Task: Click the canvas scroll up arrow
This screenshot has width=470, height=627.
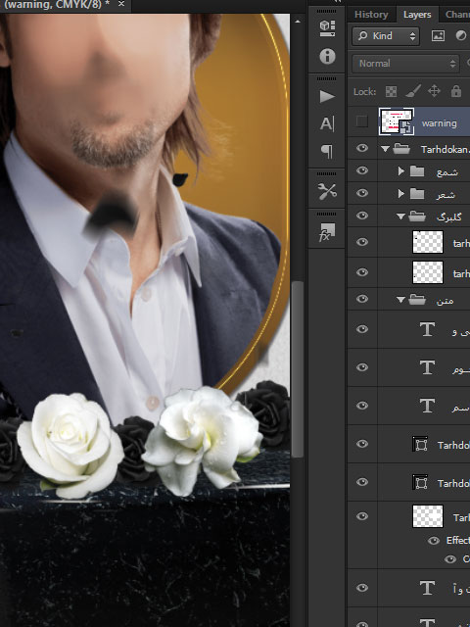Action: point(297,22)
